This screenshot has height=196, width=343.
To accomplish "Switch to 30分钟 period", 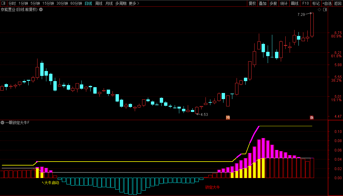I will (x=62, y=3).
